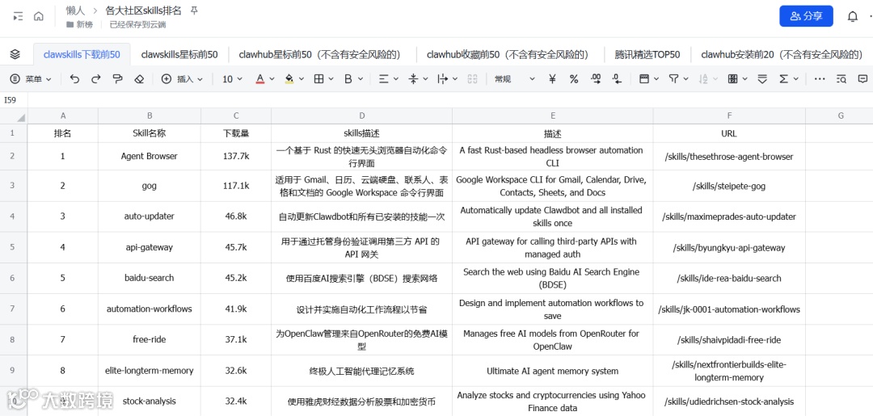Click the undo arrow icon
This screenshot has width=873, height=416.
point(74,79)
